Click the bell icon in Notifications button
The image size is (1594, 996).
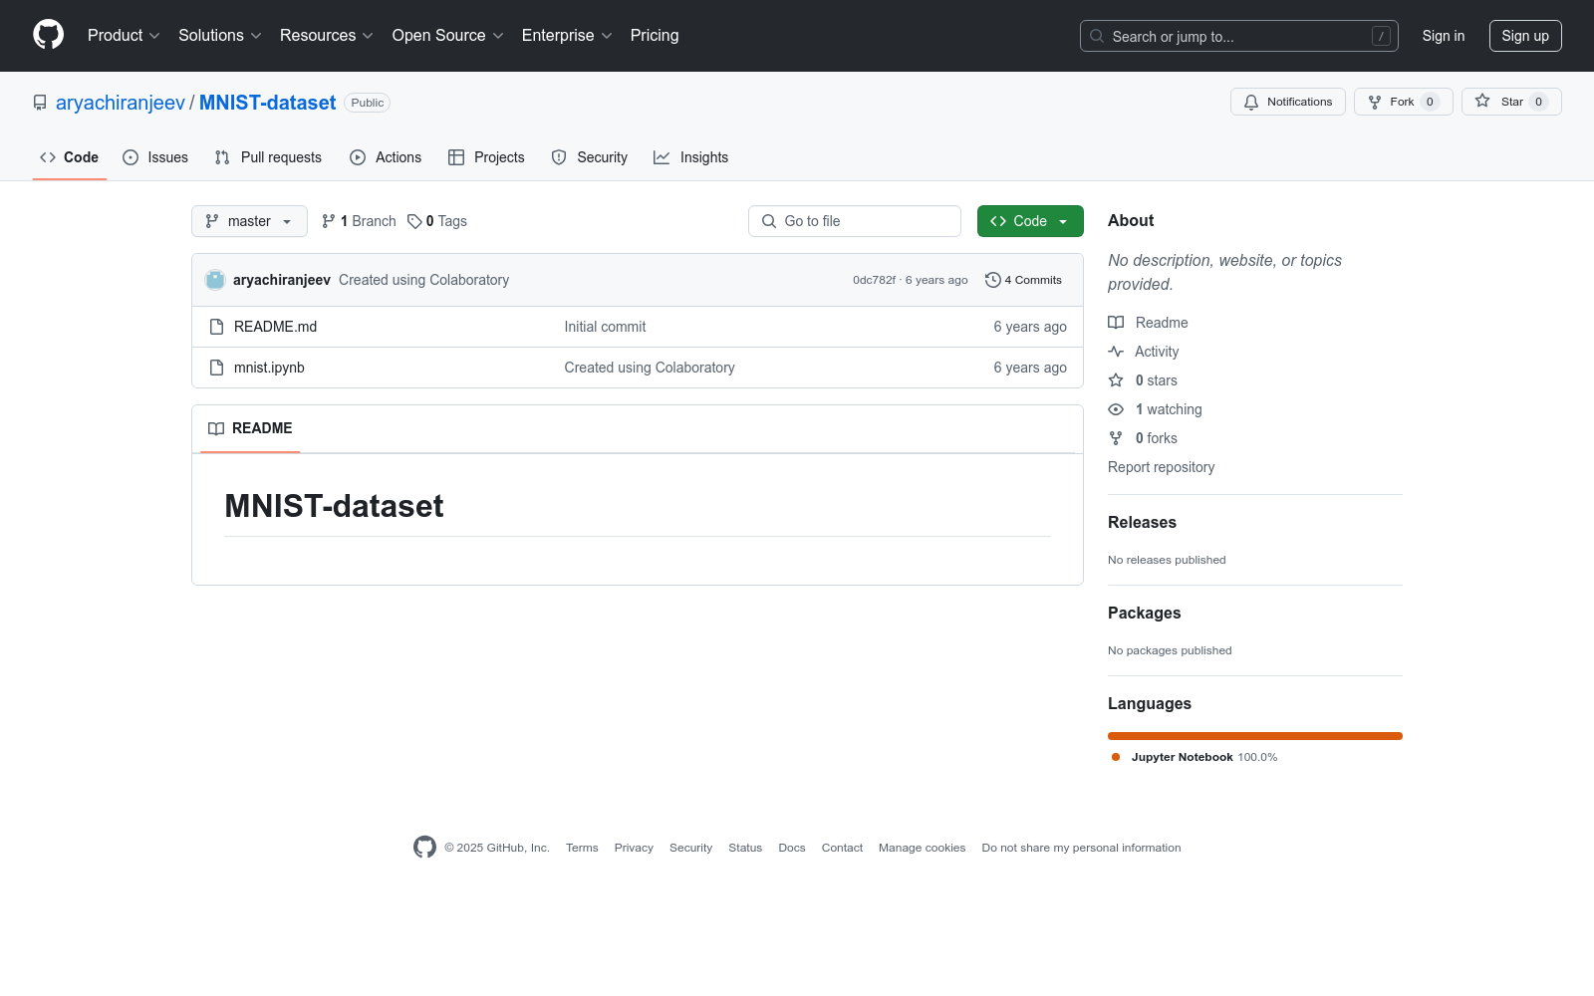tap(1251, 102)
